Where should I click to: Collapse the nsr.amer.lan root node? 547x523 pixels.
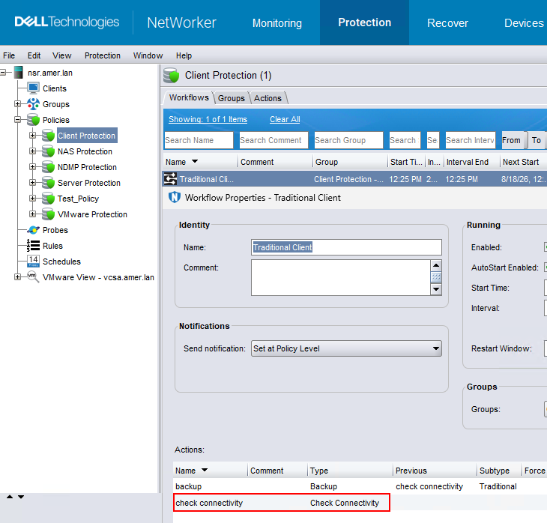coord(3,73)
